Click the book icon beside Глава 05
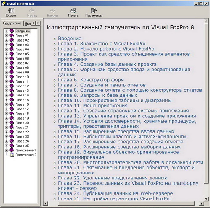The width and height of the screenshot is (210, 208). click(x=12, y=54)
